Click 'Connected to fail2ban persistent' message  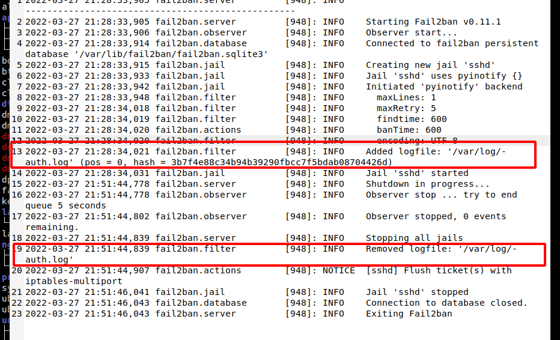pyautogui.click(x=452, y=43)
